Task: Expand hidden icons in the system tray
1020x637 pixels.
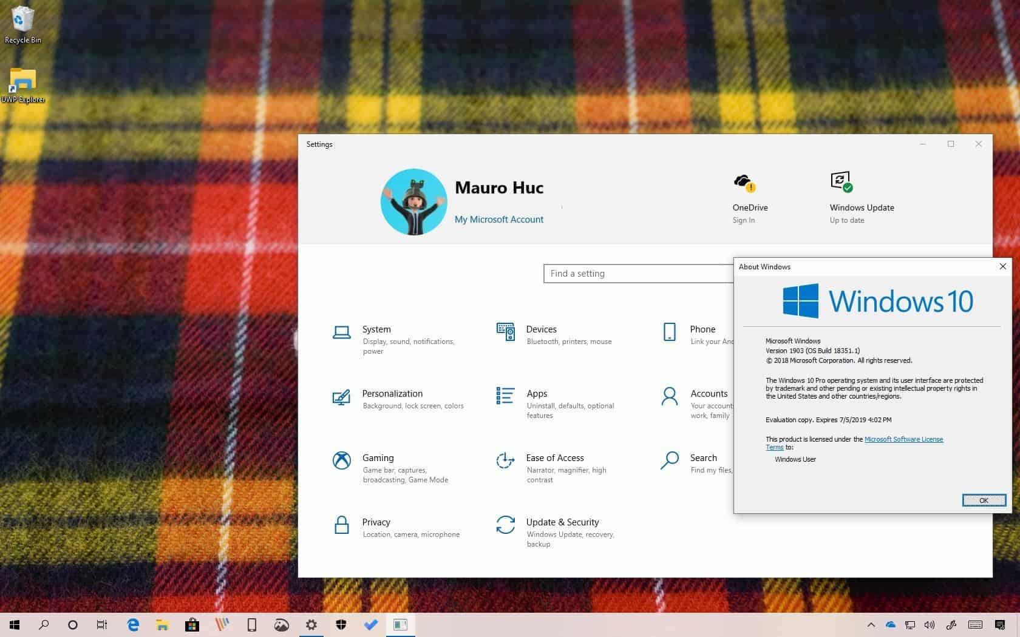Action: [871, 624]
